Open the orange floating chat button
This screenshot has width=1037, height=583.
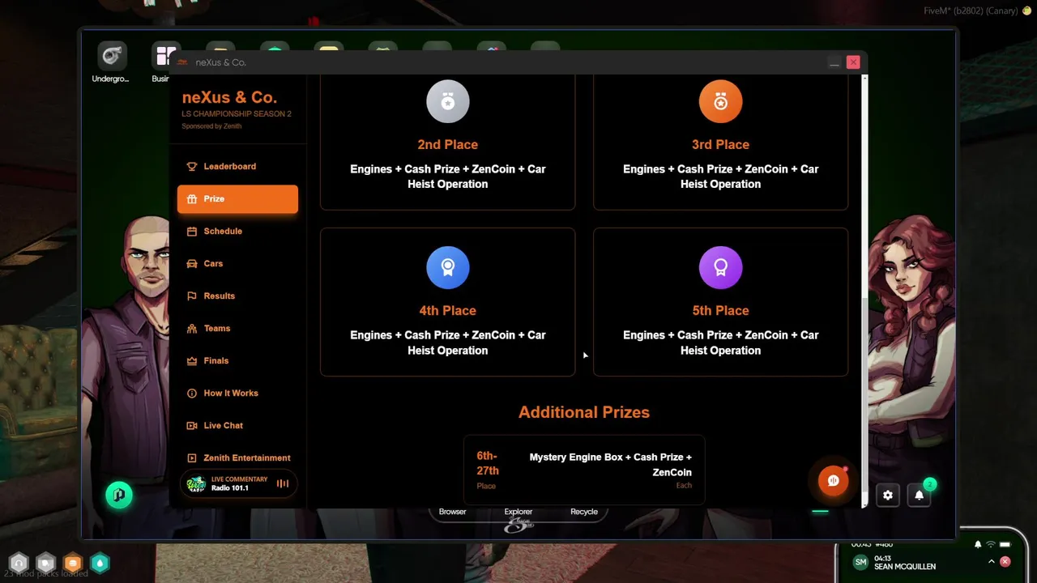pos(833,481)
